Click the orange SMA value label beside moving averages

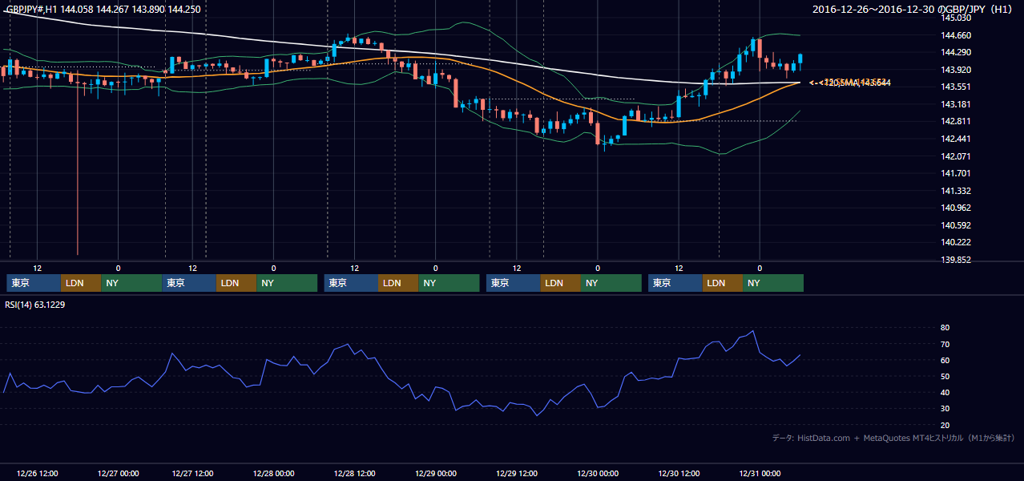click(850, 83)
